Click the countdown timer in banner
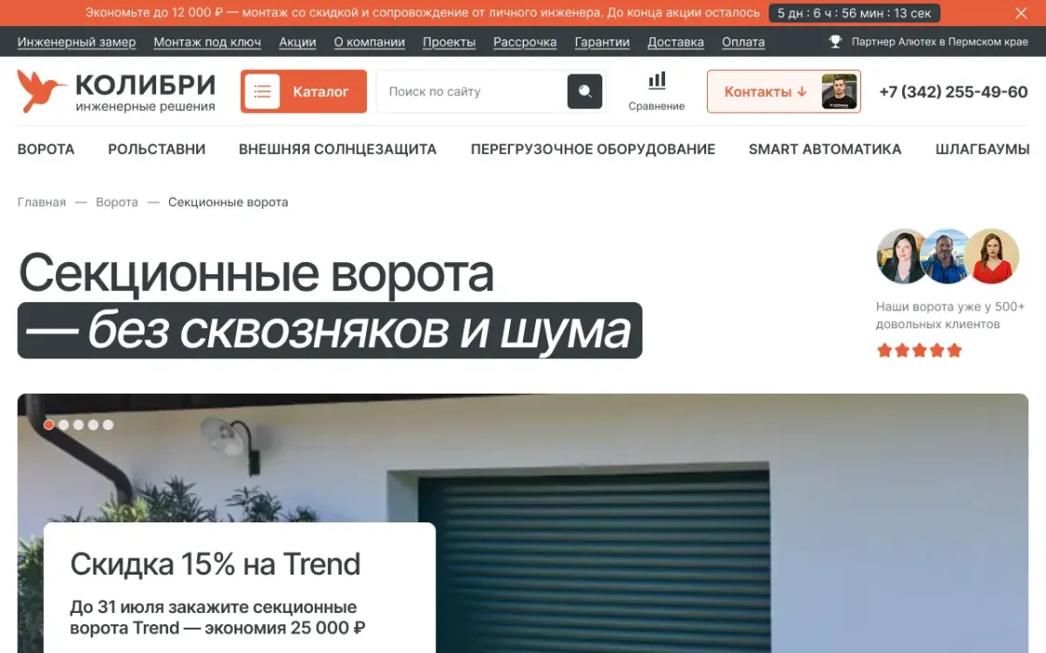This screenshot has height=653, width=1046. point(854,13)
